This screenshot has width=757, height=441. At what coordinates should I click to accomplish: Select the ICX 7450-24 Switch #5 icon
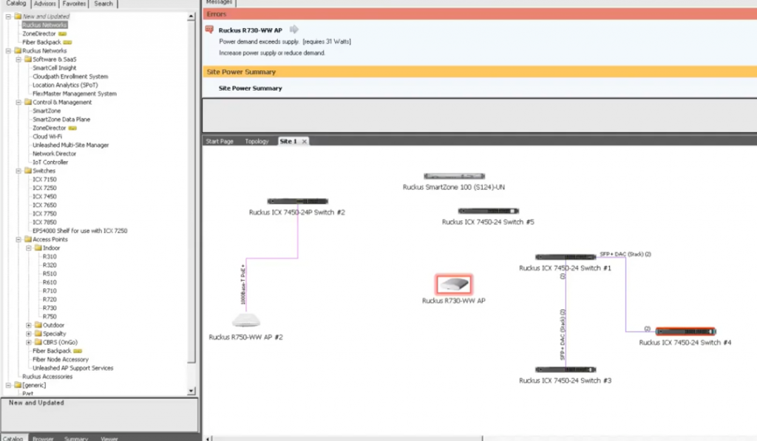[488, 211]
